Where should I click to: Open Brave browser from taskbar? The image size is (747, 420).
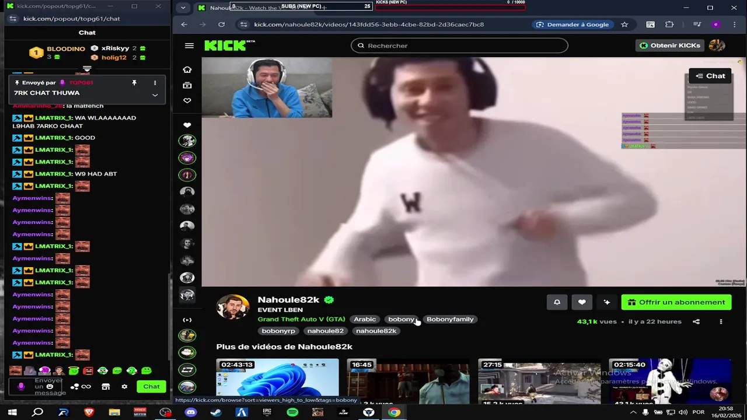coord(89,412)
